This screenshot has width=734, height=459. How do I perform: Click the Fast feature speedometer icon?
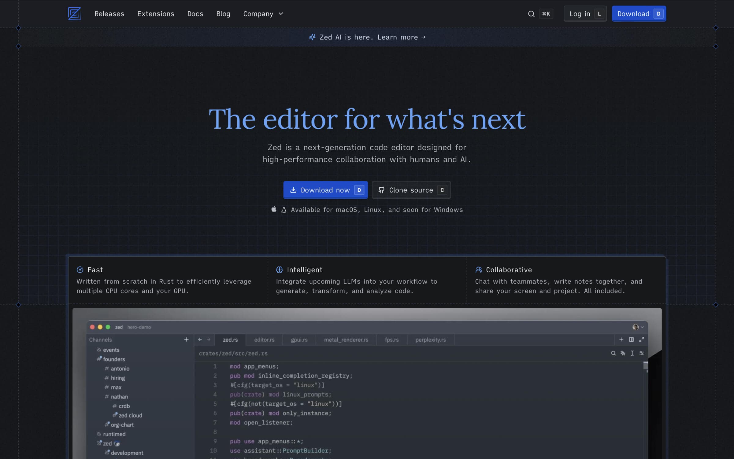point(80,270)
